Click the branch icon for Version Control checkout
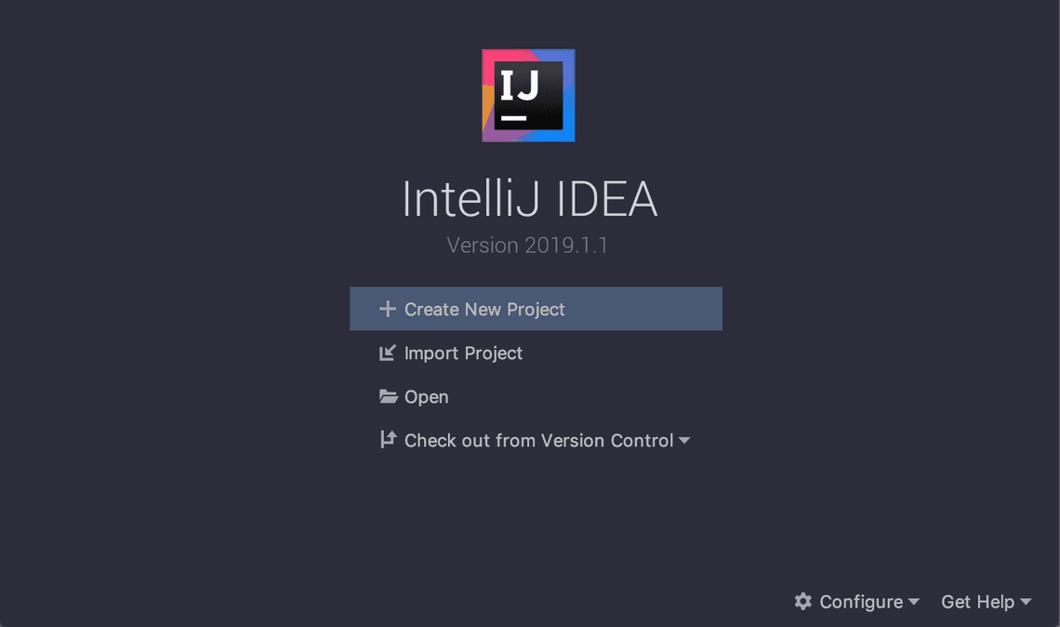1060x627 pixels. [x=388, y=439]
